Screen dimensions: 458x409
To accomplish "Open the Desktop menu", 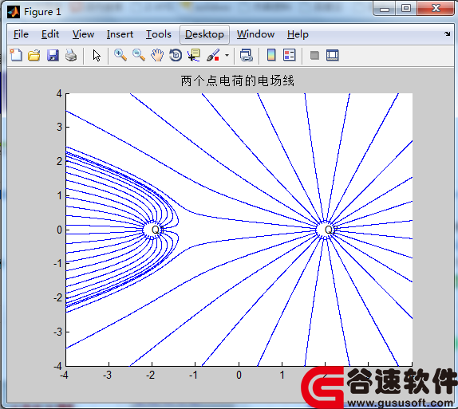I will click(204, 34).
